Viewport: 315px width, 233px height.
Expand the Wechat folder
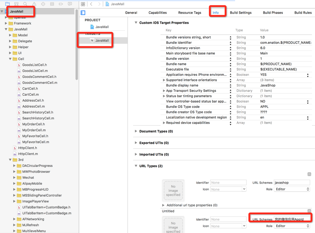pyautogui.click(x=14, y=177)
